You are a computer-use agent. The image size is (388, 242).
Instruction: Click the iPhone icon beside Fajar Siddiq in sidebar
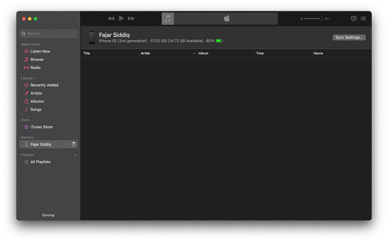tap(26, 144)
